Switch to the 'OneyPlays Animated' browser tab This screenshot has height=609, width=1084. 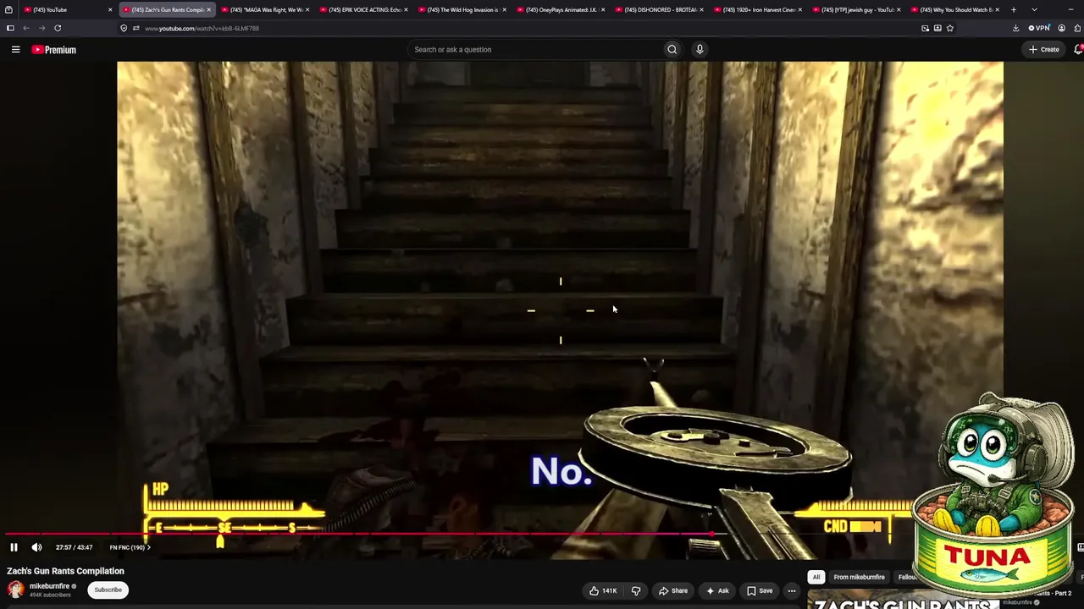coord(561,9)
